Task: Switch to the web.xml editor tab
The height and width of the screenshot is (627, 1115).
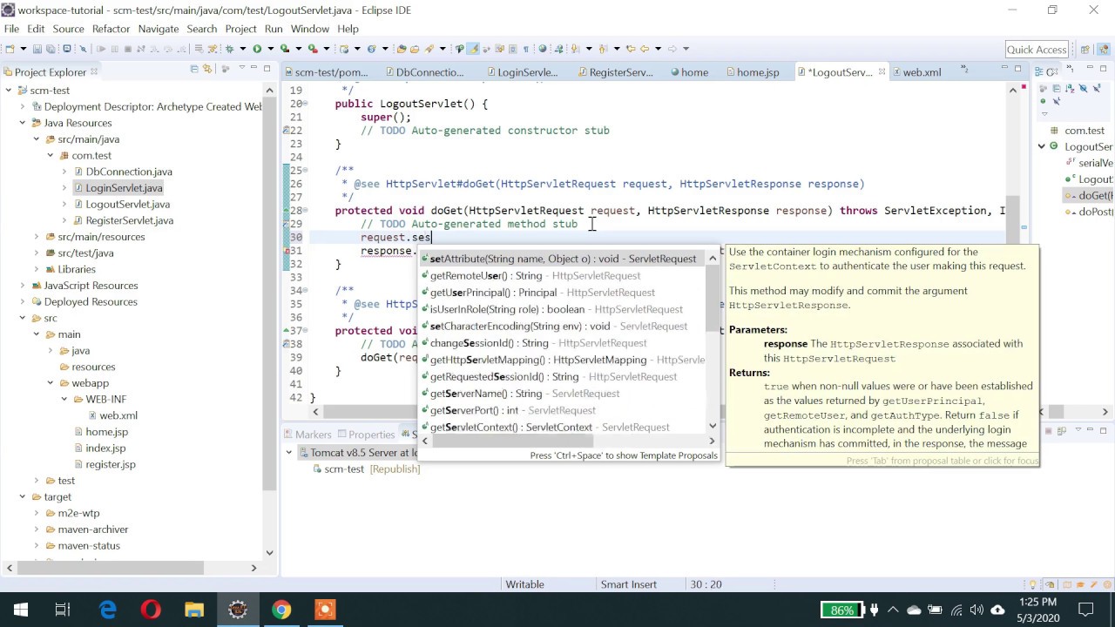Action: click(922, 72)
